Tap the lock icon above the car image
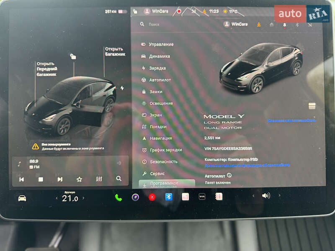Viewport: 335px width, 251px height. click(x=73, y=57)
